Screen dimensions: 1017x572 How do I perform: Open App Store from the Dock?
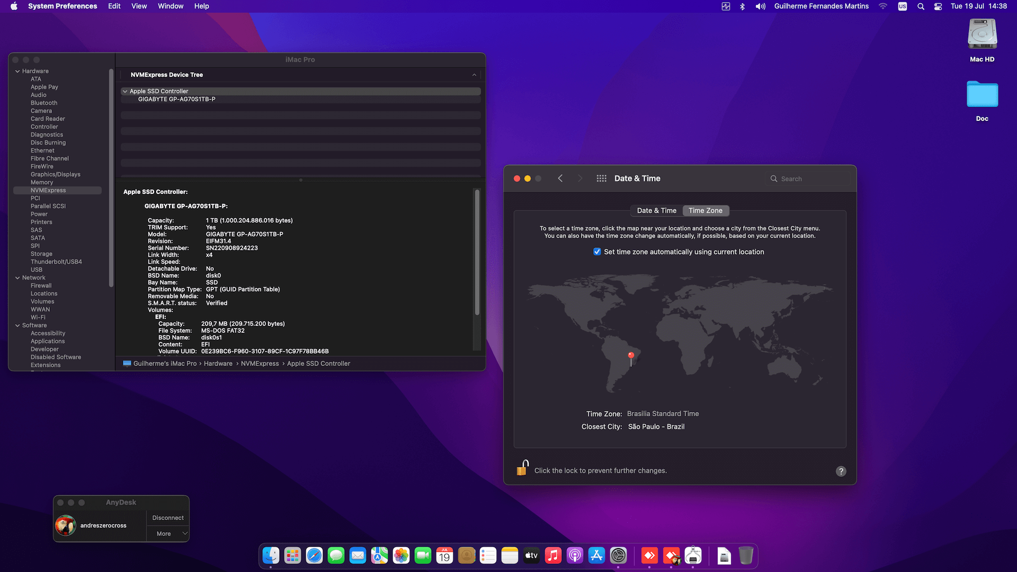click(596, 556)
